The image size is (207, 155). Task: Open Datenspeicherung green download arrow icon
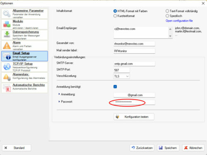[7, 34]
